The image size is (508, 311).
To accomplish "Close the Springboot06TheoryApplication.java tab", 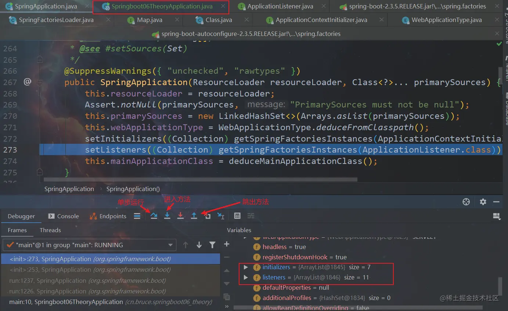I will 223,7.
